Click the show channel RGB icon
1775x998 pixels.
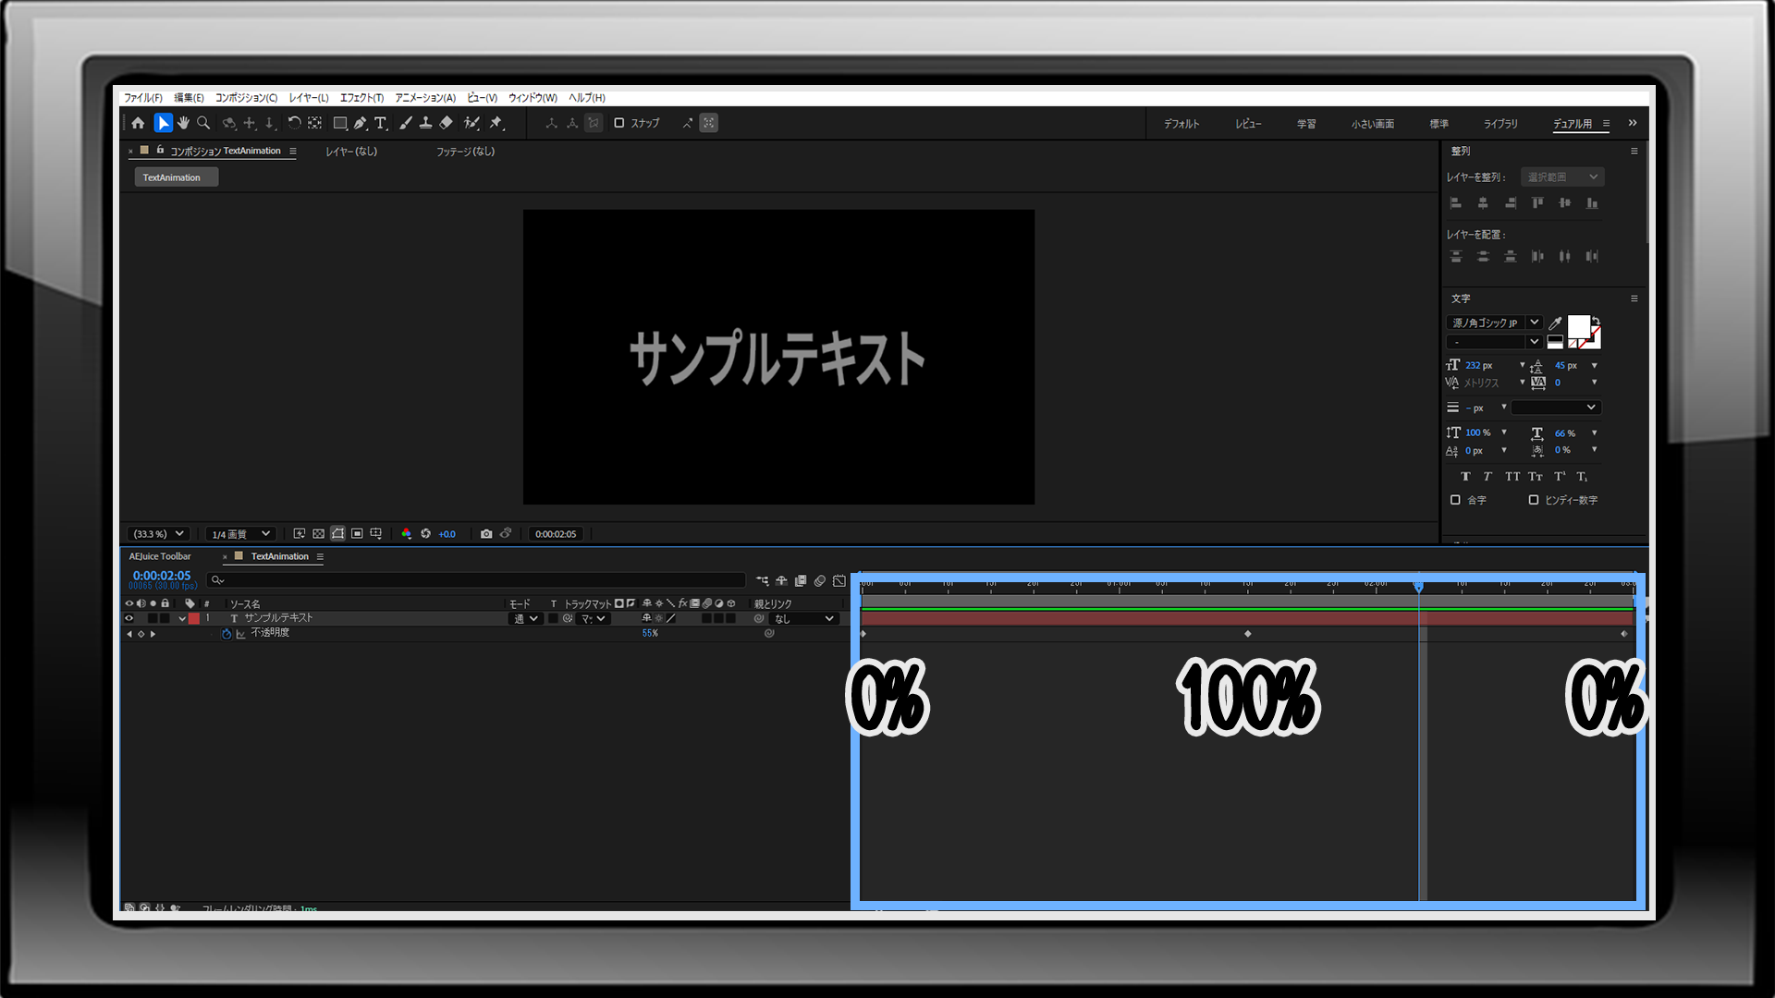click(406, 534)
